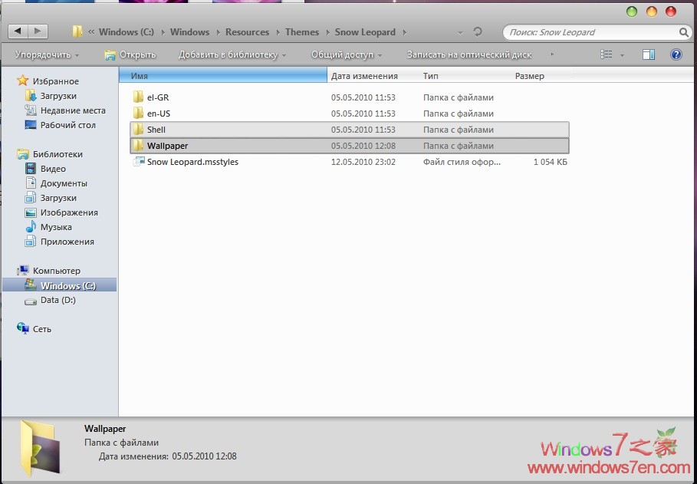Viewport: 697px width, 484px height.
Task: Select Общий доступ on the toolbar
Action: [x=341, y=54]
